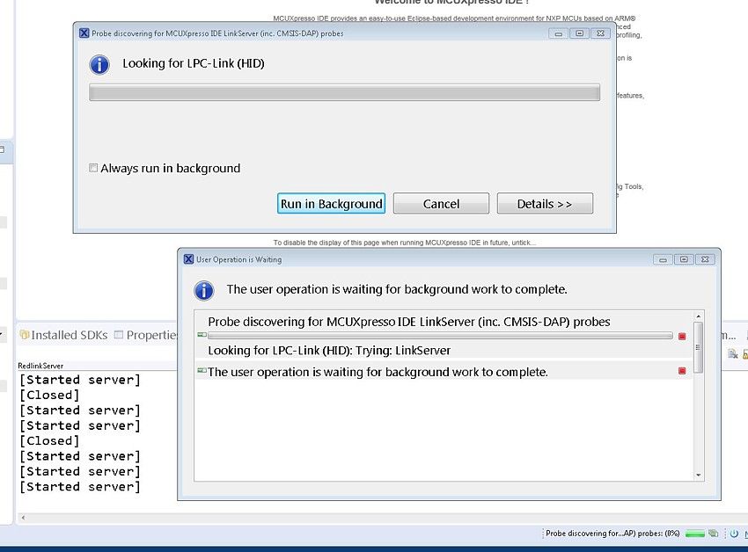Viewport: 748px width, 552px height.
Task: Open progress view icon in status bar
Action: [714, 534]
